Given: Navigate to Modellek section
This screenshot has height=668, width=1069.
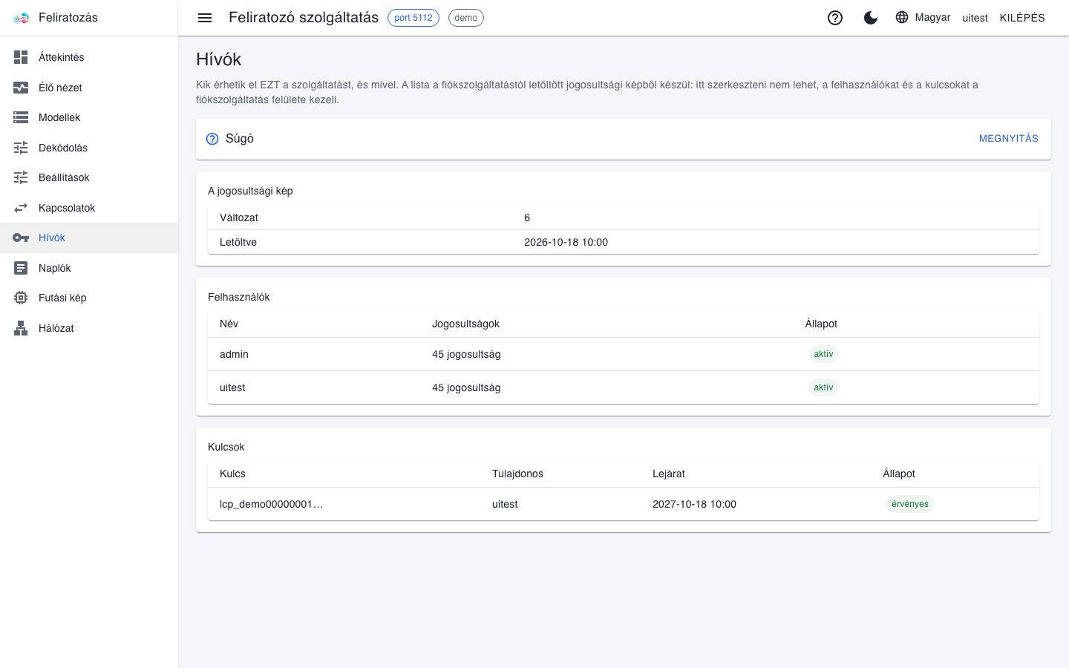Looking at the screenshot, I should pos(89,117).
